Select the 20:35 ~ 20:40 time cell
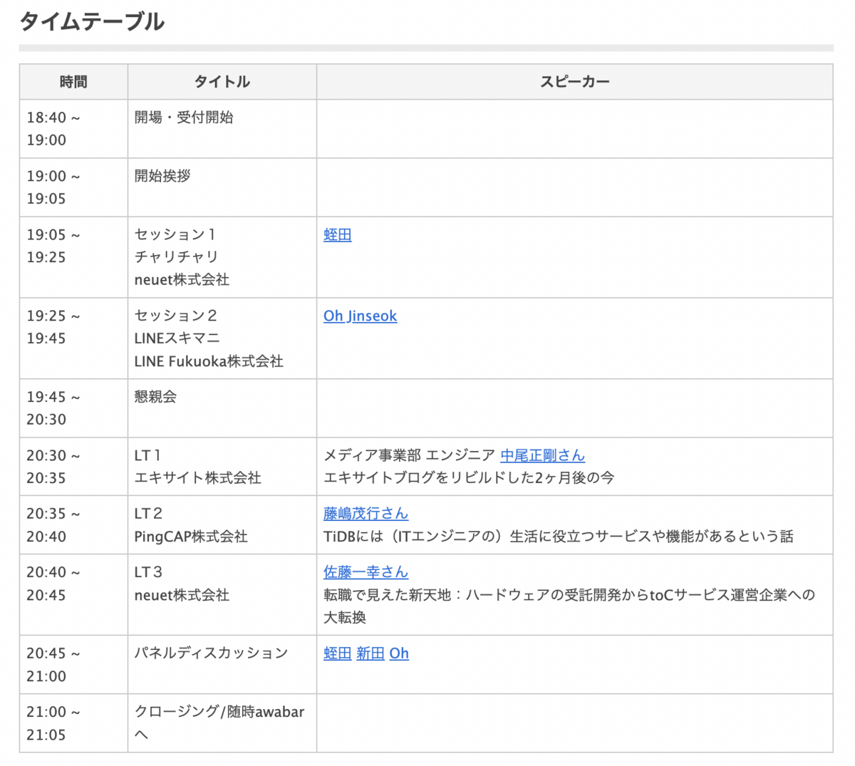This screenshot has height=766, width=855. 73,525
